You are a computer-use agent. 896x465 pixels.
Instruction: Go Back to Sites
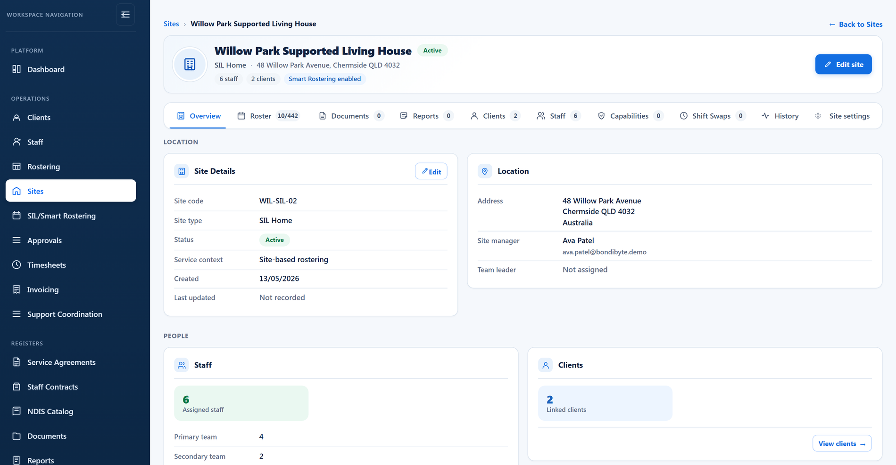855,24
